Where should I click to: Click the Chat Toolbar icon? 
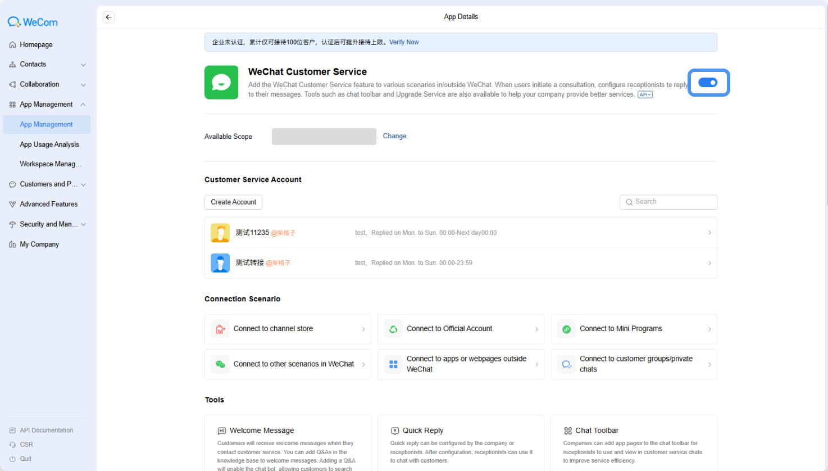[568, 431]
